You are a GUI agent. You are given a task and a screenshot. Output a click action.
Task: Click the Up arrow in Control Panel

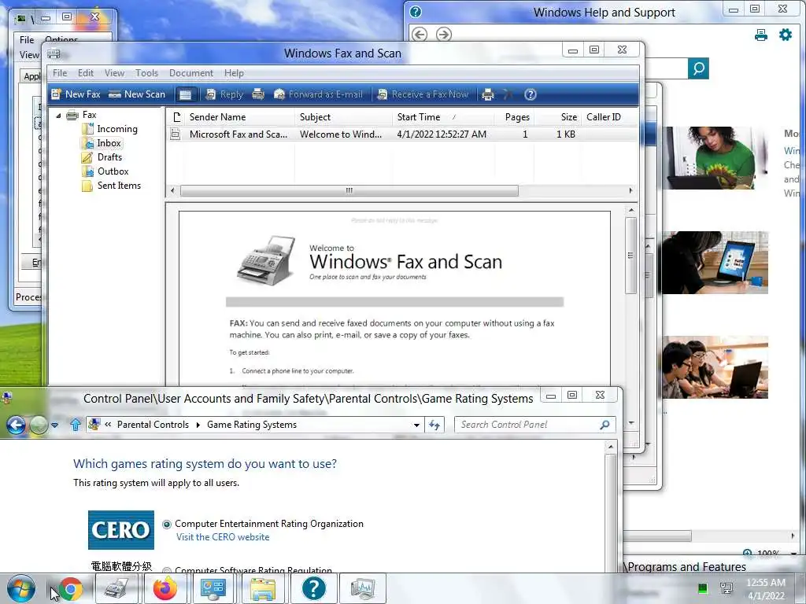coord(76,425)
